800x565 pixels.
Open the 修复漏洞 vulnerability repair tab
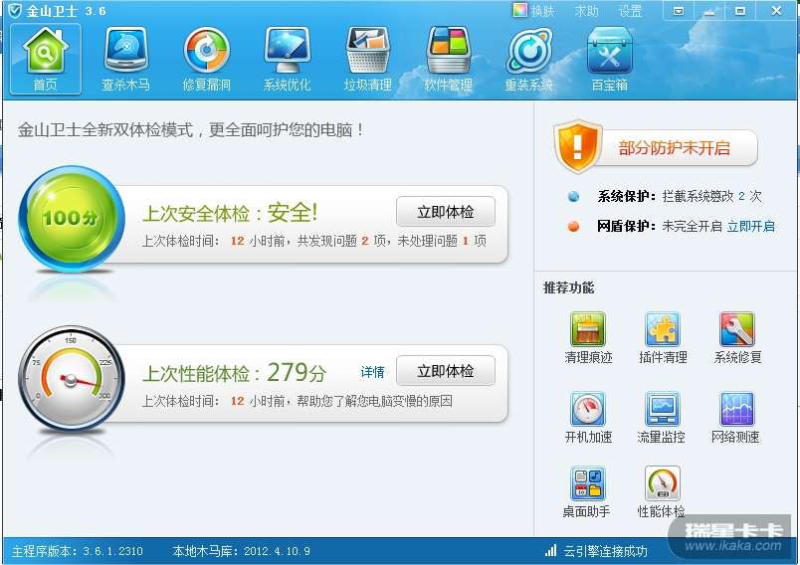point(207,59)
